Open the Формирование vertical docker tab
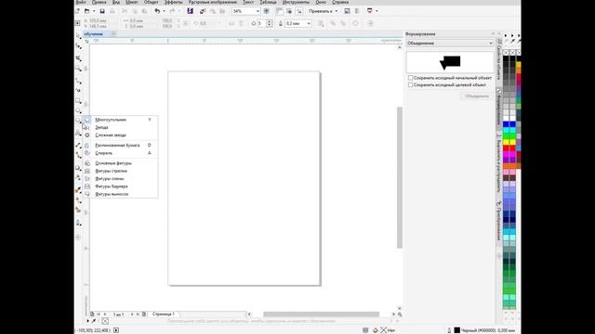Viewport: 595px width, 334px height. 499,108
